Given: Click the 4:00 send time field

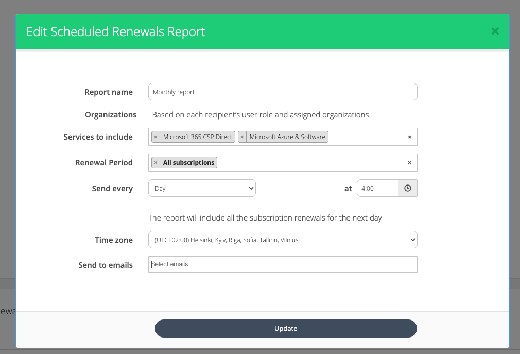Looking at the screenshot, I should click(x=377, y=188).
